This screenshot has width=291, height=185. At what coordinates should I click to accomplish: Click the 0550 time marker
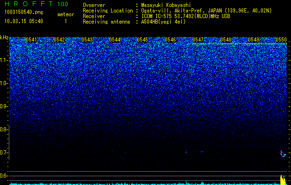click(x=281, y=40)
